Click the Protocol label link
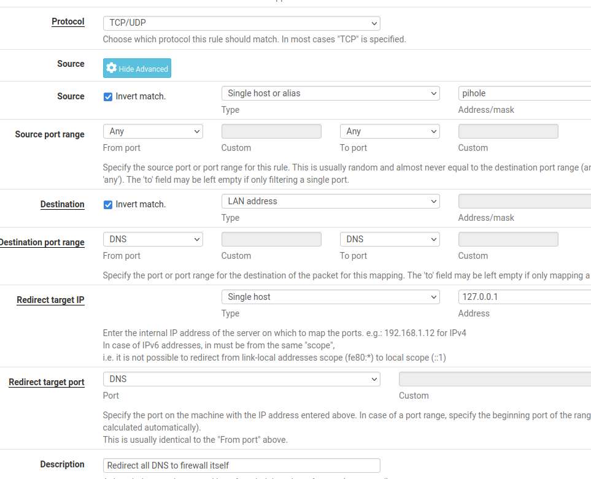This screenshot has height=479, width=591. (x=68, y=21)
